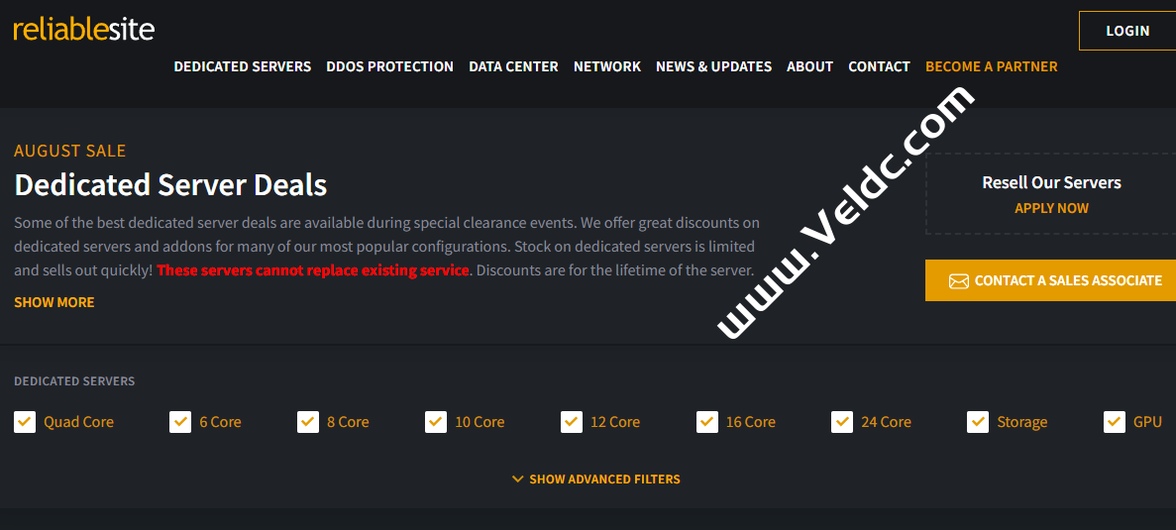Click Apply Now to resell servers
Viewport: 1176px width, 530px height.
[1051, 208]
